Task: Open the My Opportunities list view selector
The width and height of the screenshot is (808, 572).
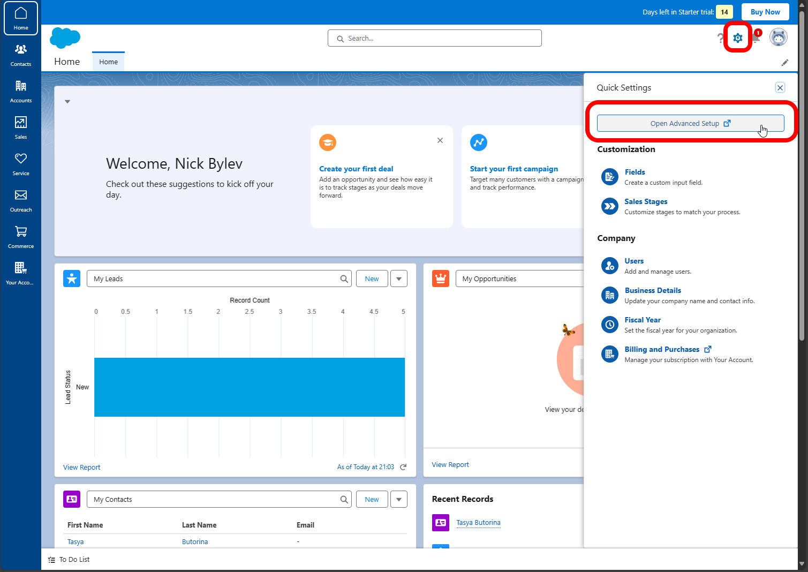Action: 519,279
